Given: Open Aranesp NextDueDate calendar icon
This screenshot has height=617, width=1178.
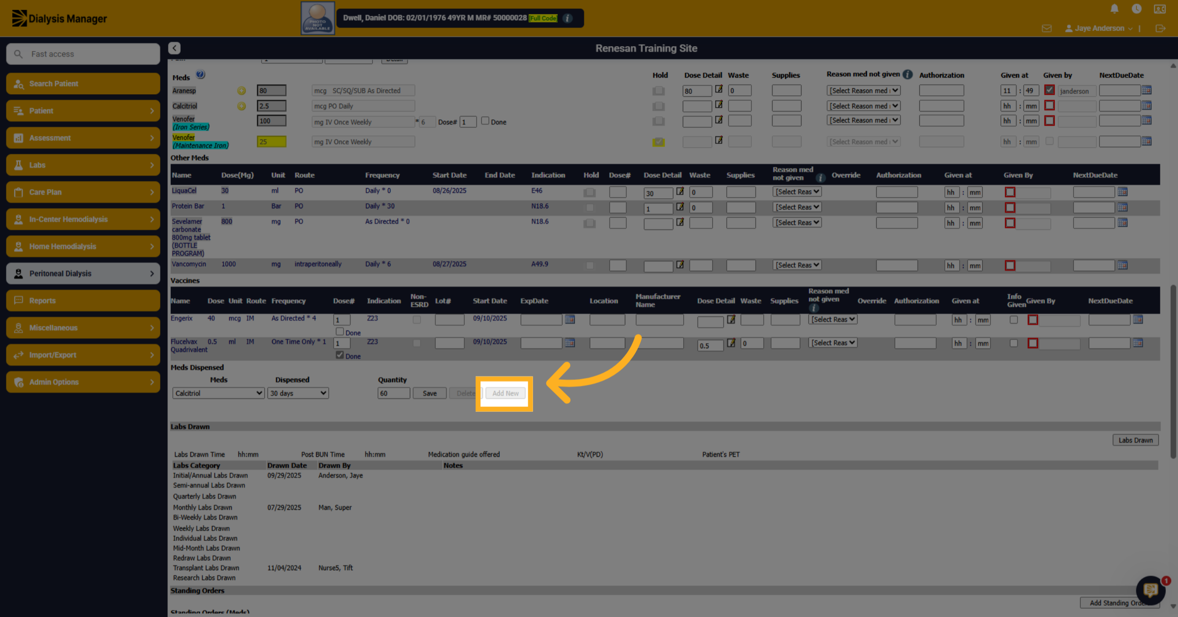Looking at the screenshot, I should [1147, 90].
